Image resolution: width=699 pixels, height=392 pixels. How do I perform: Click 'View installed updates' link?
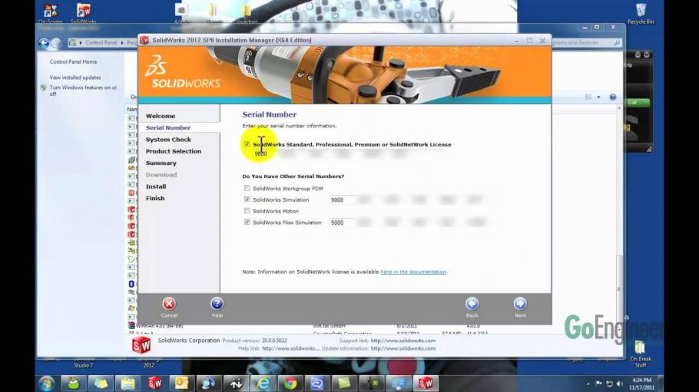(75, 77)
